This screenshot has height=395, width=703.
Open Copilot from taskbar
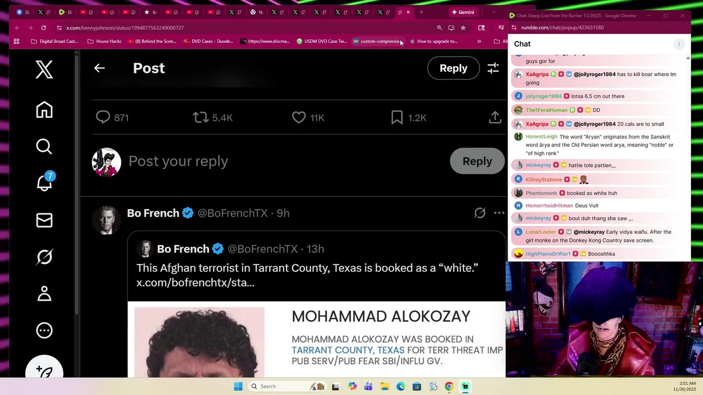(353, 386)
